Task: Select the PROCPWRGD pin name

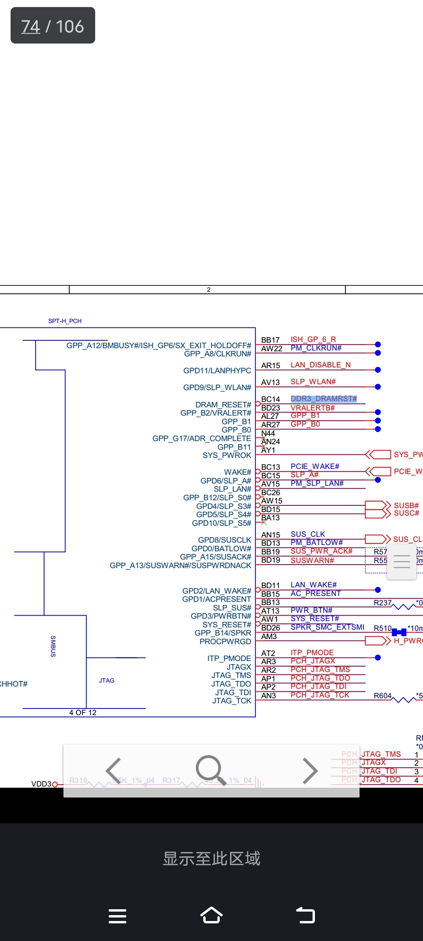Action: (225, 641)
